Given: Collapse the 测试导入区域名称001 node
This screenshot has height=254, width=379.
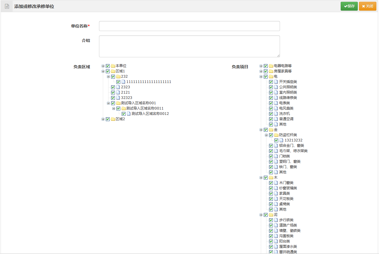Looking at the screenshot, I should click(x=108, y=103).
